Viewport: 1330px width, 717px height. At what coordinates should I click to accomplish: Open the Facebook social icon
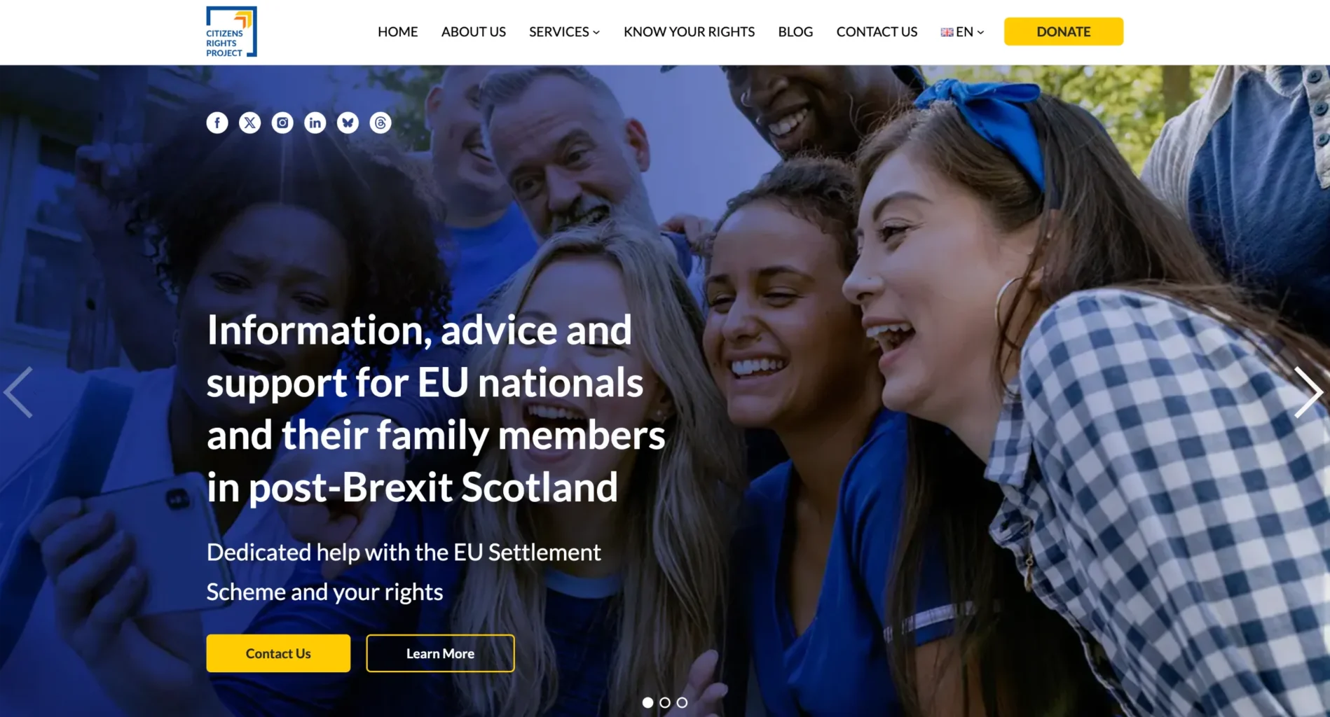pos(217,123)
